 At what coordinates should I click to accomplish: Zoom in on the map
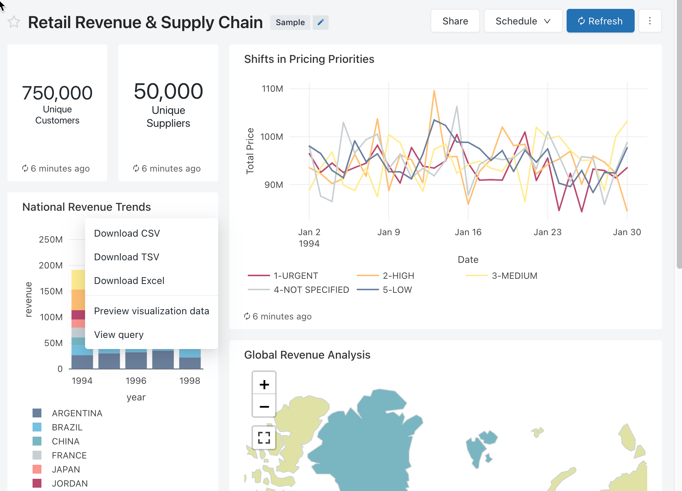click(264, 385)
